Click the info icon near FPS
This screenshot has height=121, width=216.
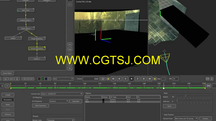pos(212,79)
